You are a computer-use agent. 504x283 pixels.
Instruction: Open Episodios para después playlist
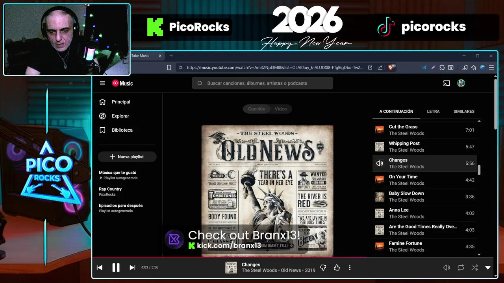point(127,208)
